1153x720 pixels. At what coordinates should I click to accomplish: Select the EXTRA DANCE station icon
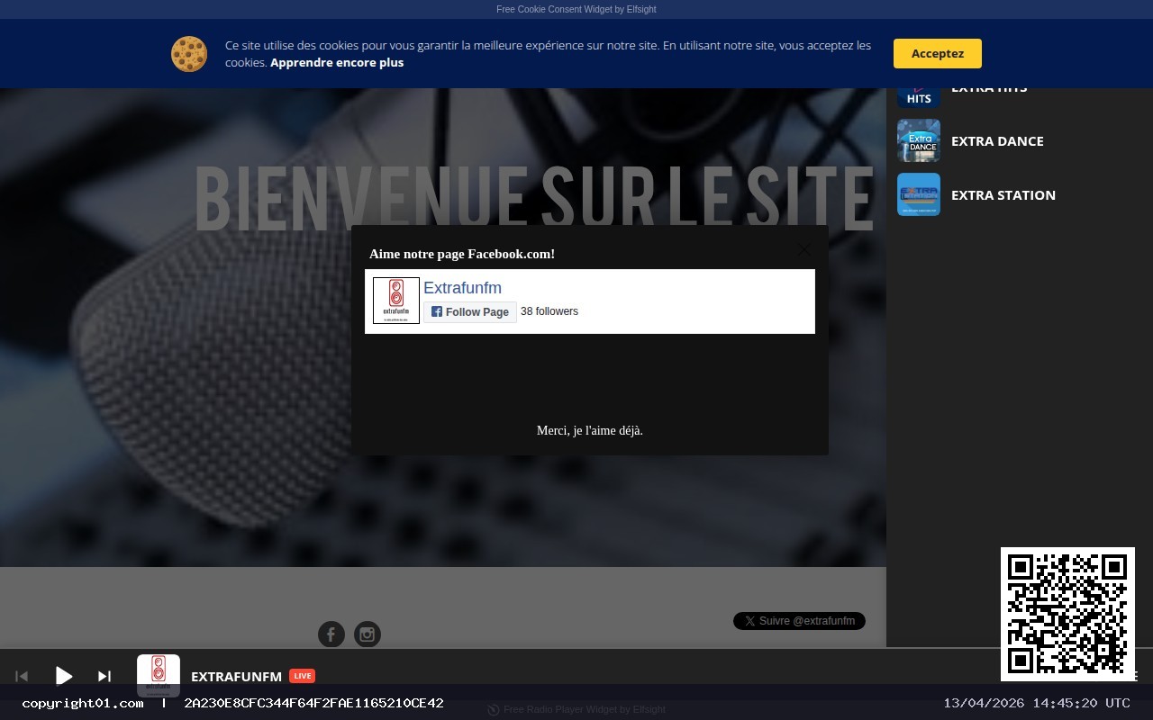[918, 140]
